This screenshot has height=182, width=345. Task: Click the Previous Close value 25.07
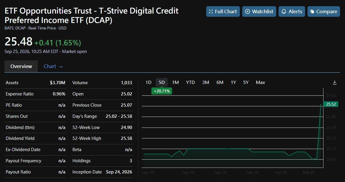click(126, 105)
